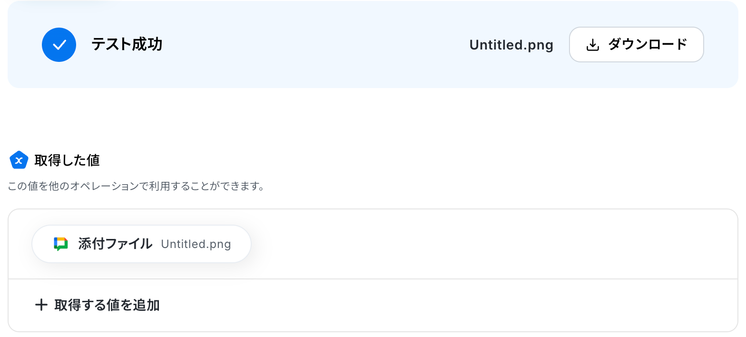Click 取得する値を追加

[107, 305]
